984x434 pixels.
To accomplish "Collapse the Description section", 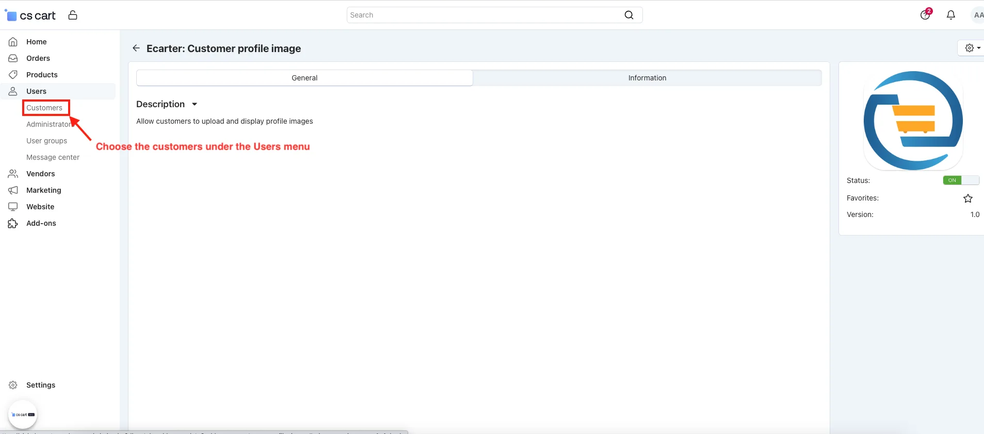I will pyautogui.click(x=167, y=104).
